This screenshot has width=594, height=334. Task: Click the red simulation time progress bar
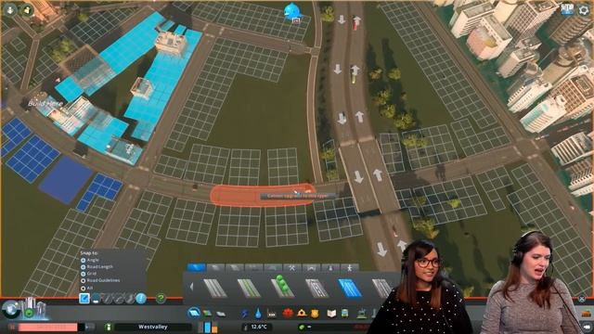pos(47,327)
